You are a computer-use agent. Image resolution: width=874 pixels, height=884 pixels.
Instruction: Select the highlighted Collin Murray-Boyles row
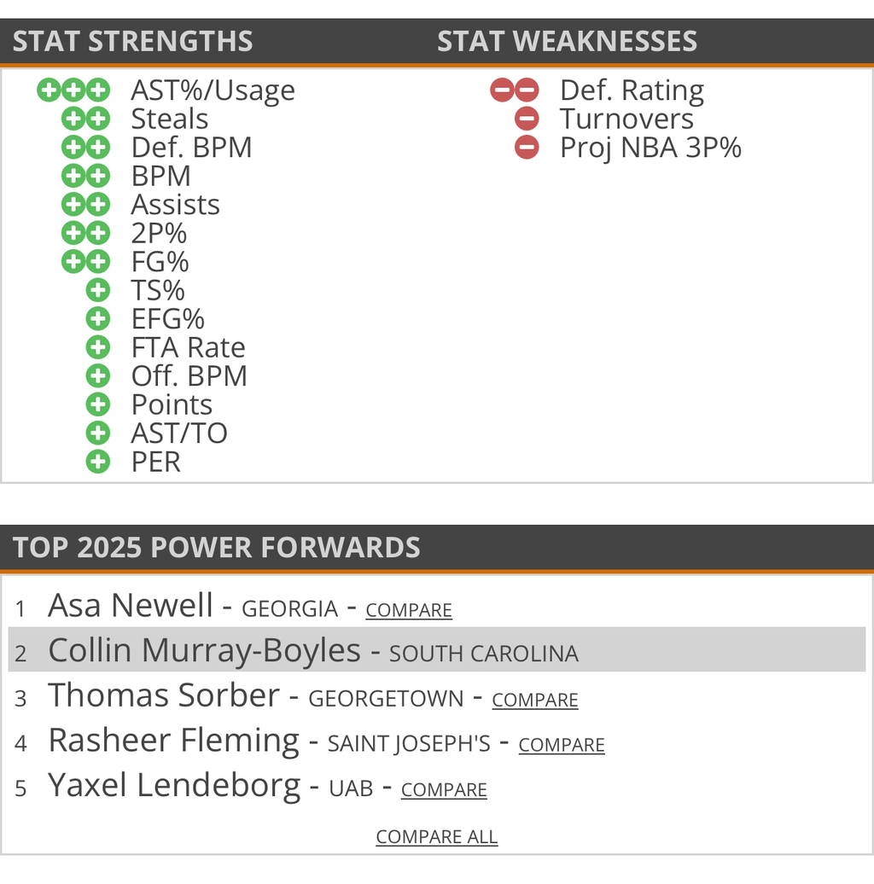[437, 650]
